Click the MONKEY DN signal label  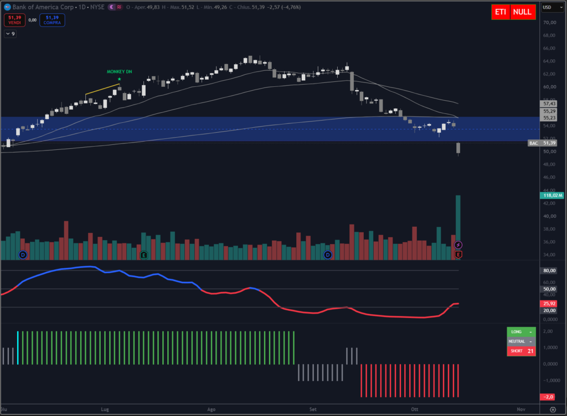coord(120,71)
